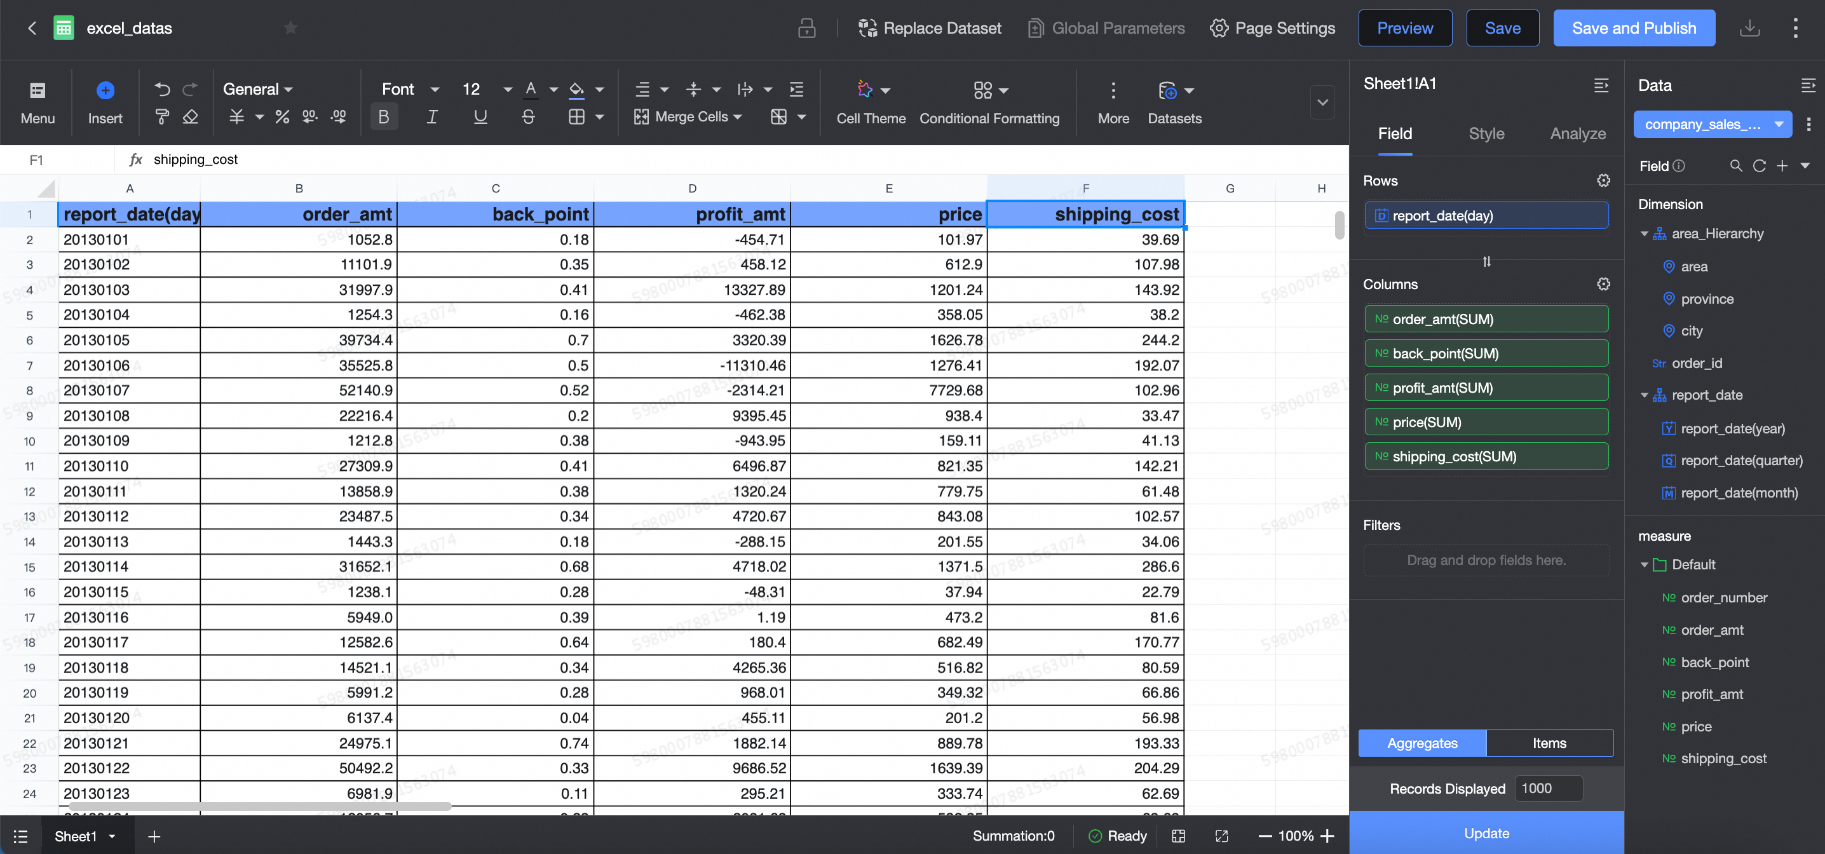The width and height of the screenshot is (1825, 854).
Task: Open Conditional Formatting
Action: [989, 103]
